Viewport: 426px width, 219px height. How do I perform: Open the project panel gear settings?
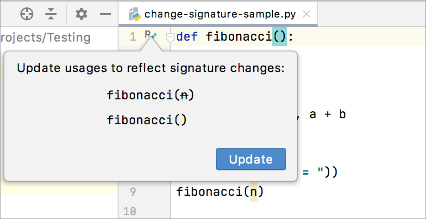[81, 14]
